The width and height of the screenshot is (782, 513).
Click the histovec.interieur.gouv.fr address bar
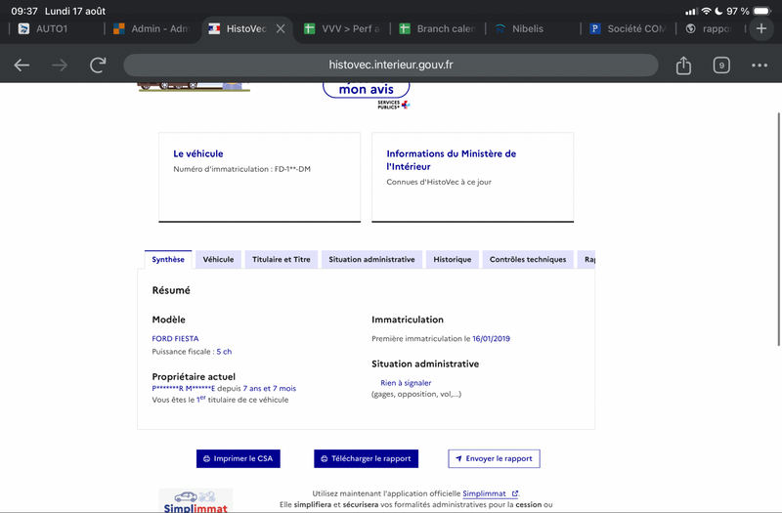click(390, 64)
